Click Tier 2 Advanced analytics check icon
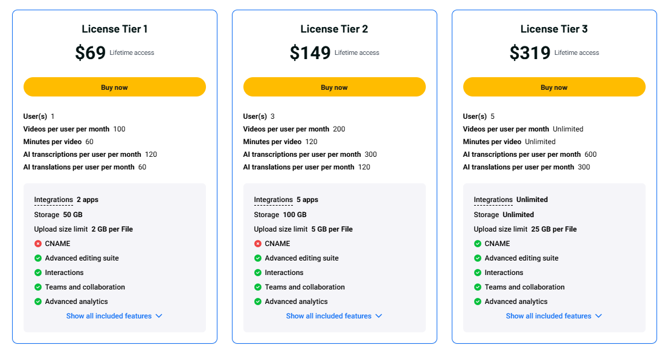This screenshot has width=671, height=354. coord(258,302)
